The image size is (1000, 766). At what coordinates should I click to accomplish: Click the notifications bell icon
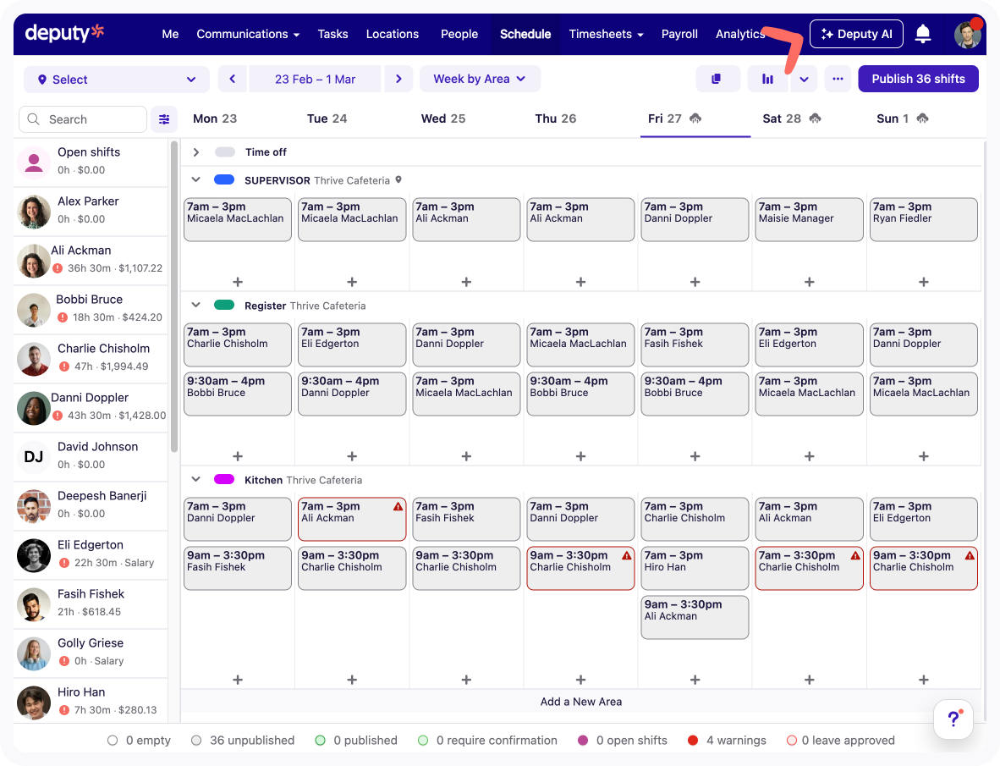(923, 34)
